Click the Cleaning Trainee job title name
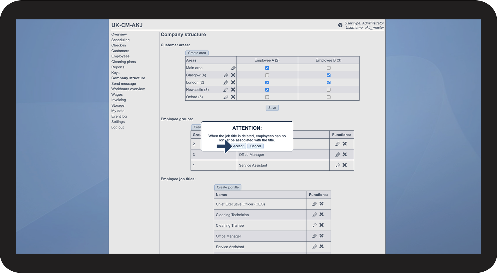The image size is (497, 273). point(230,225)
